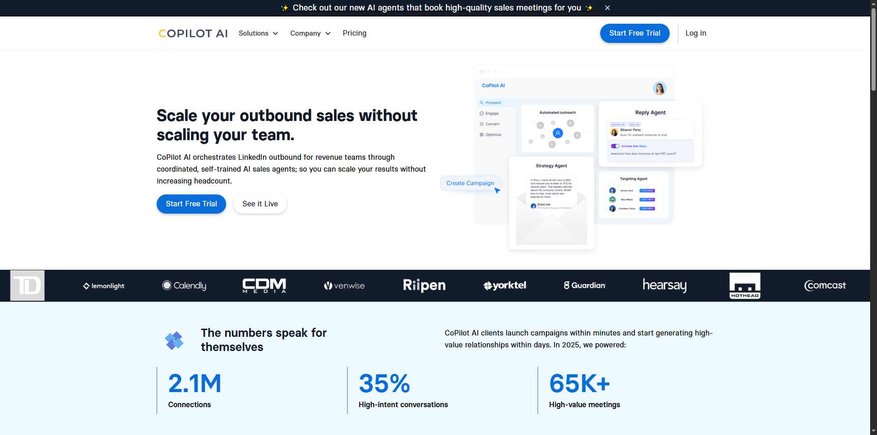Click the Riipen logo
The height and width of the screenshot is (435, 877).
tap(424, 285)
